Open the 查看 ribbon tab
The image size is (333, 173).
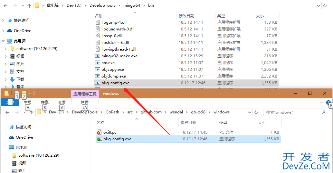[62, 102]
